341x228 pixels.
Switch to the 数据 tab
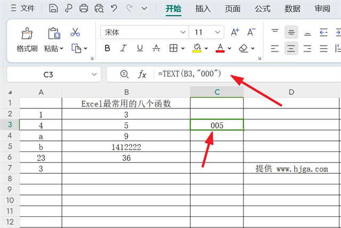coord(293,9)
